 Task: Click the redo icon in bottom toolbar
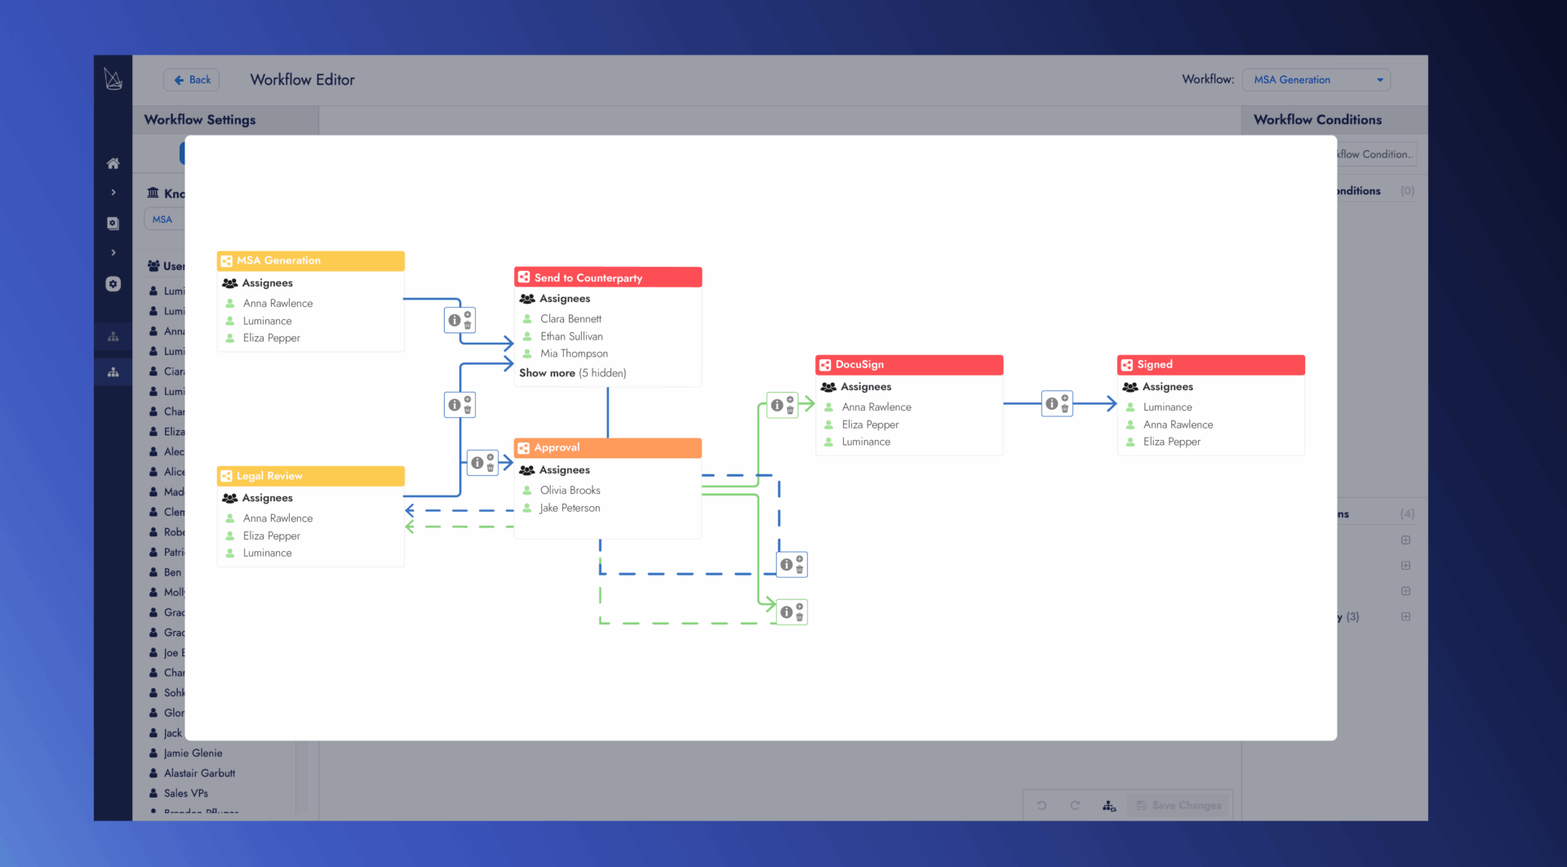pos(1075,805)
